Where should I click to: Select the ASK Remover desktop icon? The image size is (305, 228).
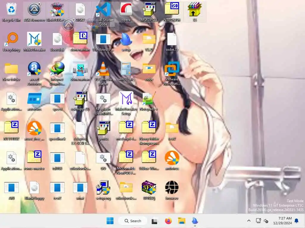pos(35,12)
